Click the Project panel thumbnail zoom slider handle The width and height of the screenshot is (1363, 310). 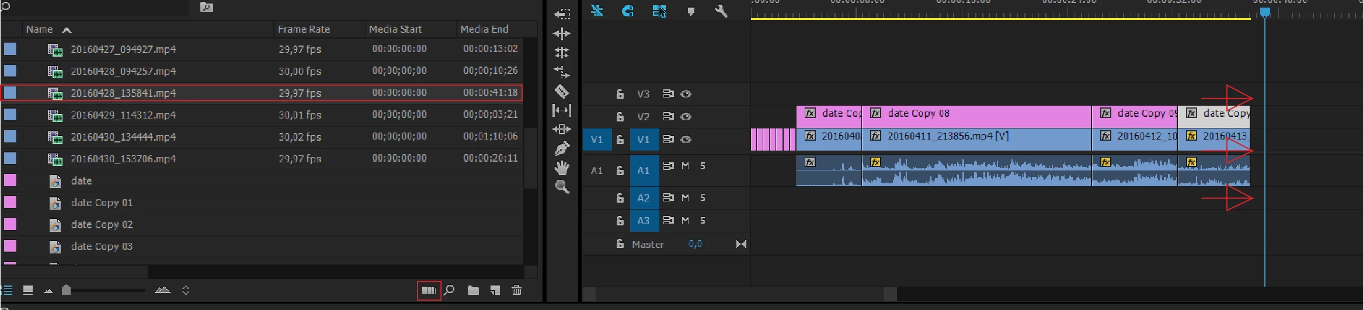[66, 290]
